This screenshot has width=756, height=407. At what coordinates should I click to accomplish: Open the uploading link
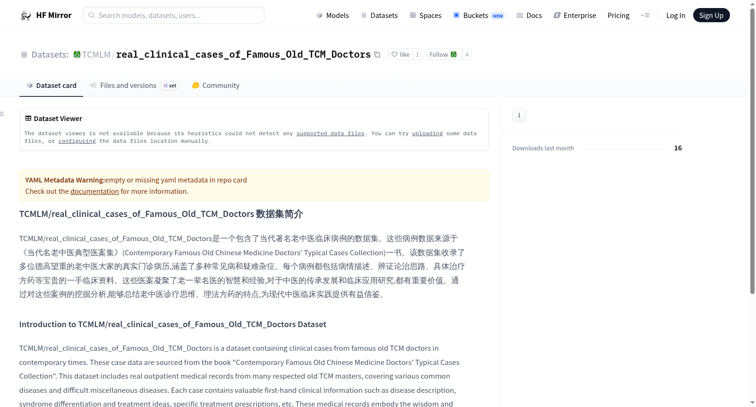[427, 134]
